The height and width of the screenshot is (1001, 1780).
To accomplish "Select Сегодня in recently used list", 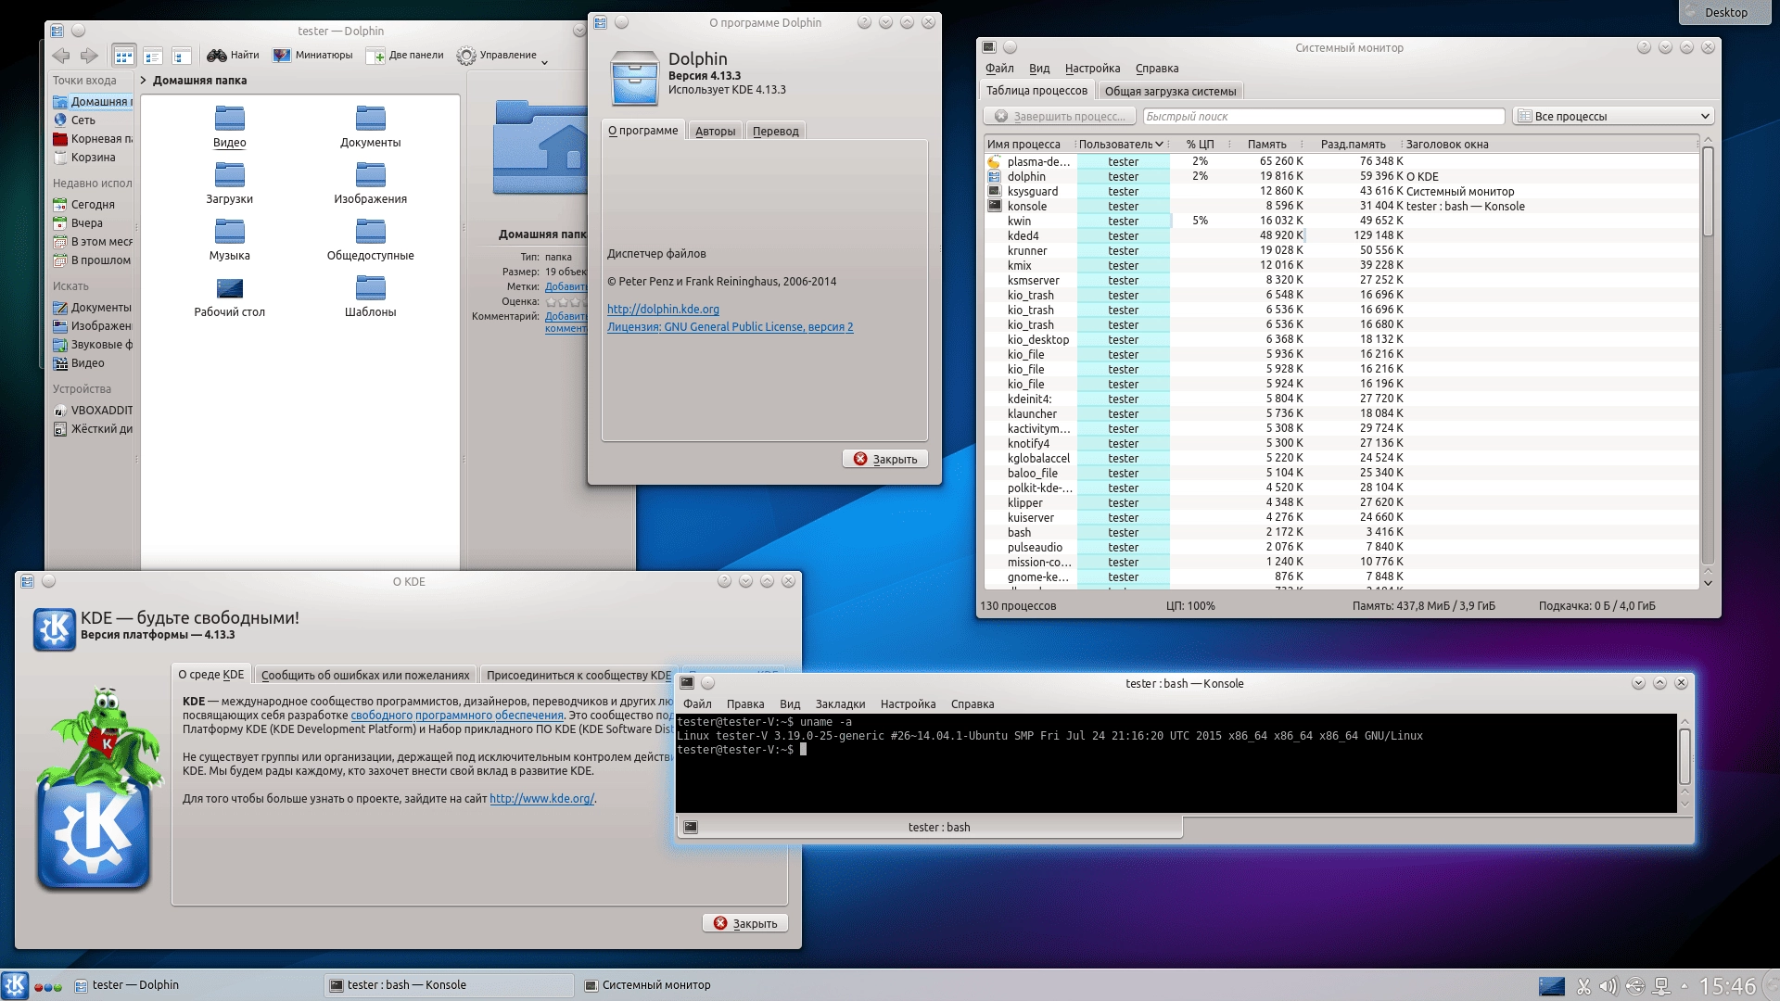I will (x=92, y=205).
